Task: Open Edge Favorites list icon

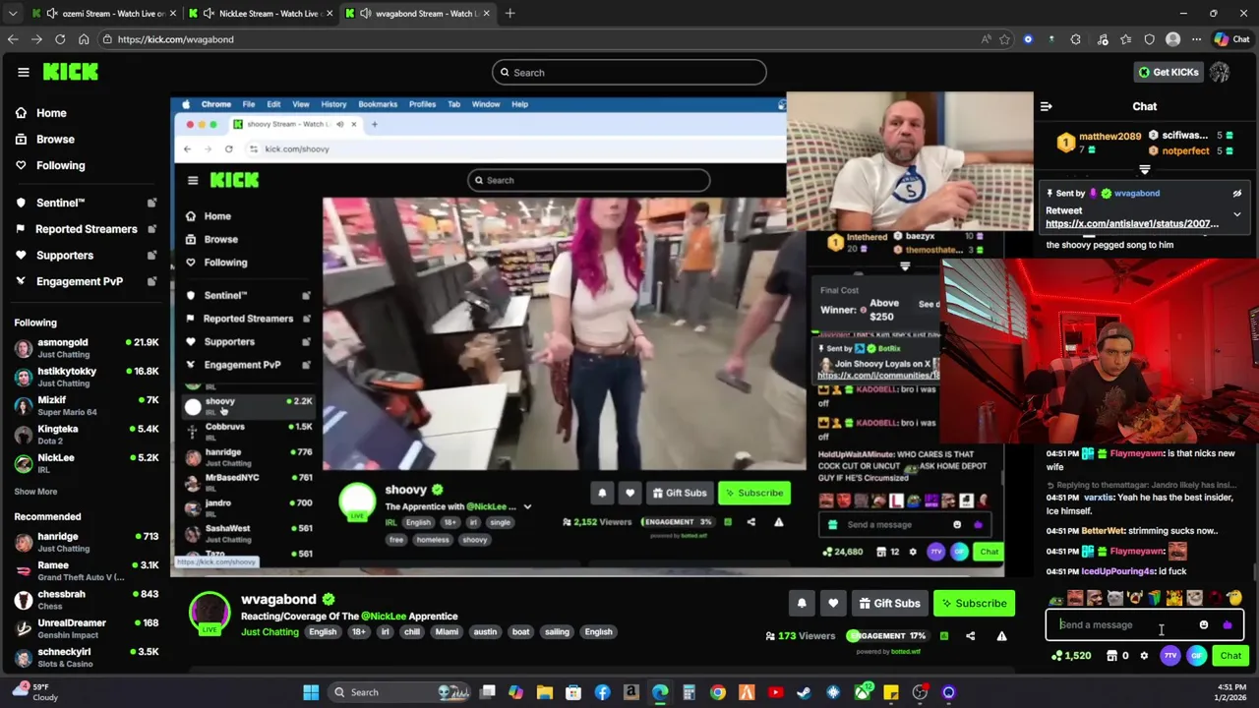Action: point(1125,39)
